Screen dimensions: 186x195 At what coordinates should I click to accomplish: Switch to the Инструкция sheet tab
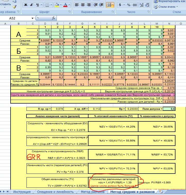pos(22,192)
